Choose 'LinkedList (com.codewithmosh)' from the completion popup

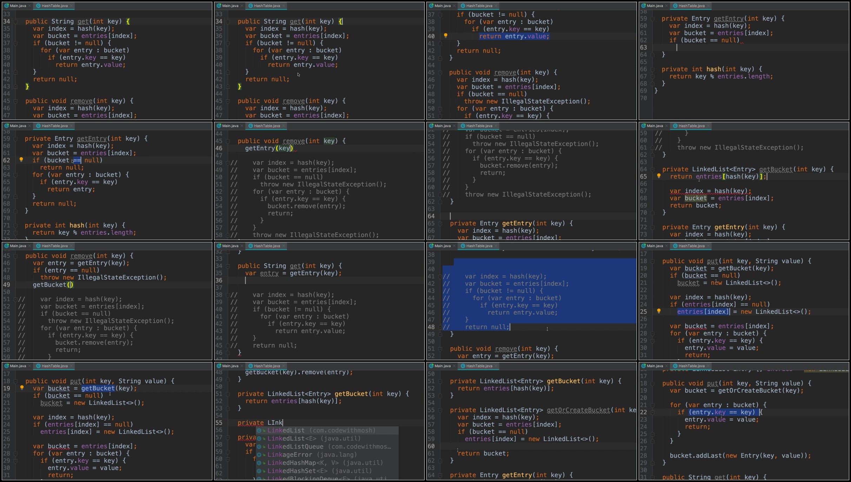click(x=327, y=430)
